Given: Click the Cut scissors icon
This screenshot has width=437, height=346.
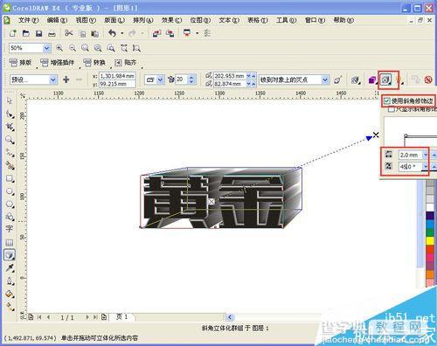Looking at the screenshot, I should coord(69,33).
